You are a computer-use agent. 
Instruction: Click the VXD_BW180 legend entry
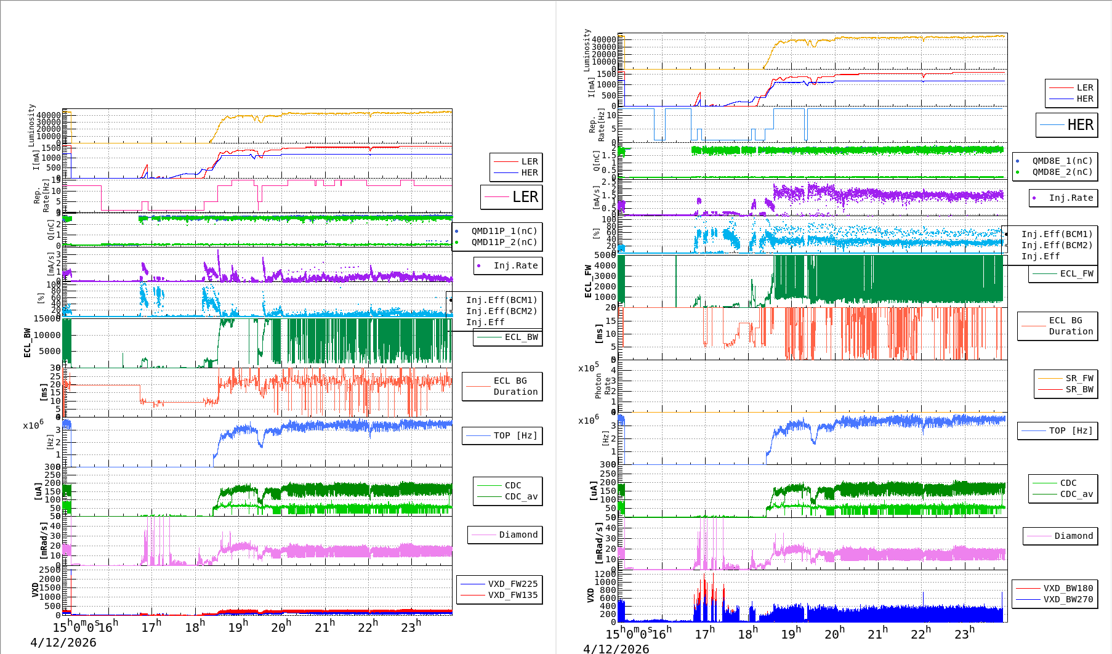1068,588
